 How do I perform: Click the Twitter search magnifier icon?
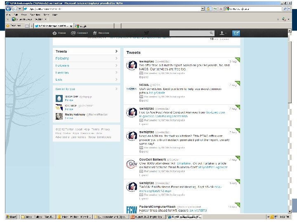coord(211,33)
